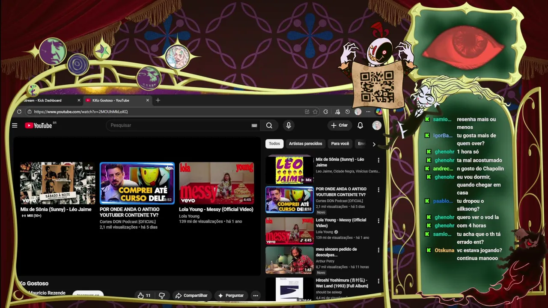Image resolution: width=548 pixels, height=308 pixels.
Task: Start voice search with the microphone
Action: point(289,125)
